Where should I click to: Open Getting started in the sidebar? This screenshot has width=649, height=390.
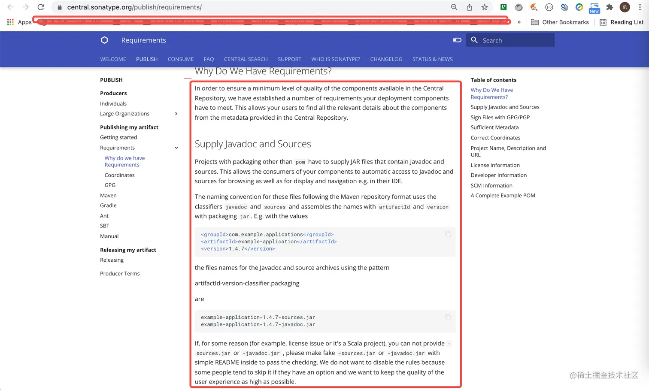pyautogui.click(x=118, y=137)
